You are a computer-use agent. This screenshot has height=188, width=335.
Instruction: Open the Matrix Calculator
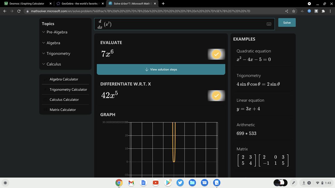pyautogui.click(x=63, y=109)
